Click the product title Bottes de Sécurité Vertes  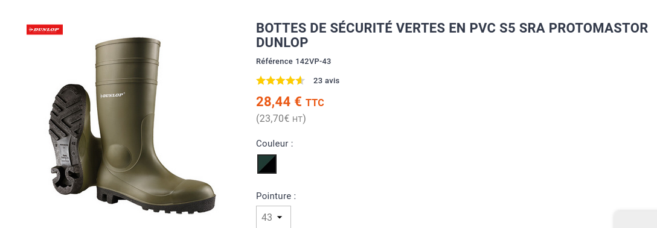click(x=452, y=35)
